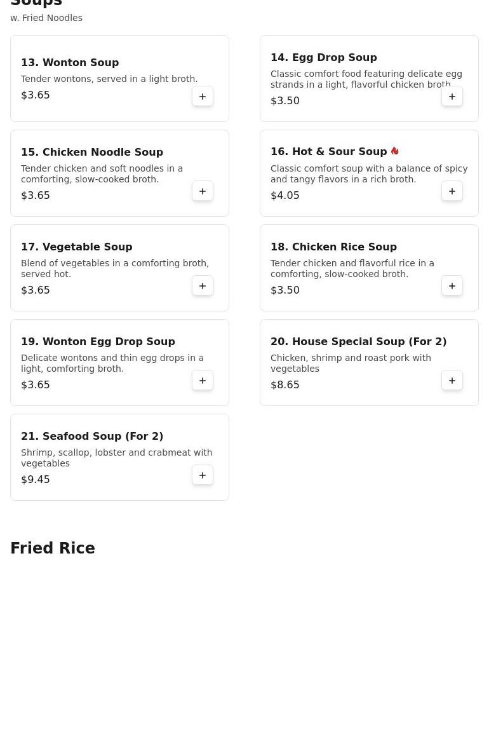Add Vegetable Soup with plus icon
Screen dimensions: 489x734
[x=203, y=286]
